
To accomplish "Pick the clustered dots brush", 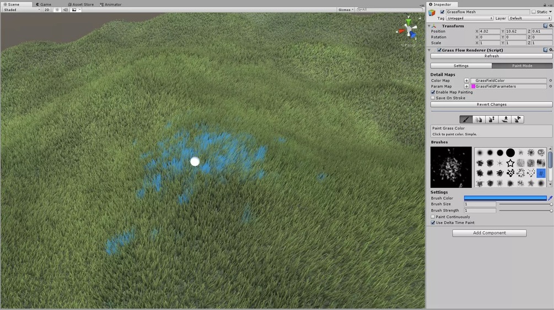I will pyautogui.click(x=510, y=173).
